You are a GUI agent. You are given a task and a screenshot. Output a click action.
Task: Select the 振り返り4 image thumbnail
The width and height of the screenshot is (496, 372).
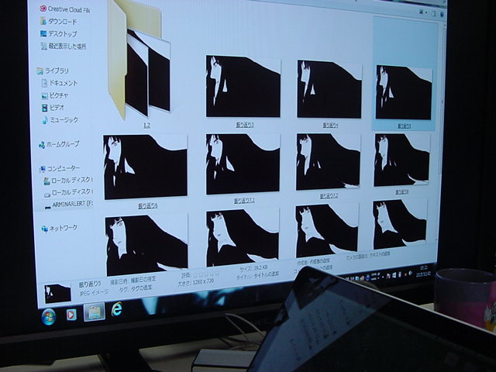[329, 89]
